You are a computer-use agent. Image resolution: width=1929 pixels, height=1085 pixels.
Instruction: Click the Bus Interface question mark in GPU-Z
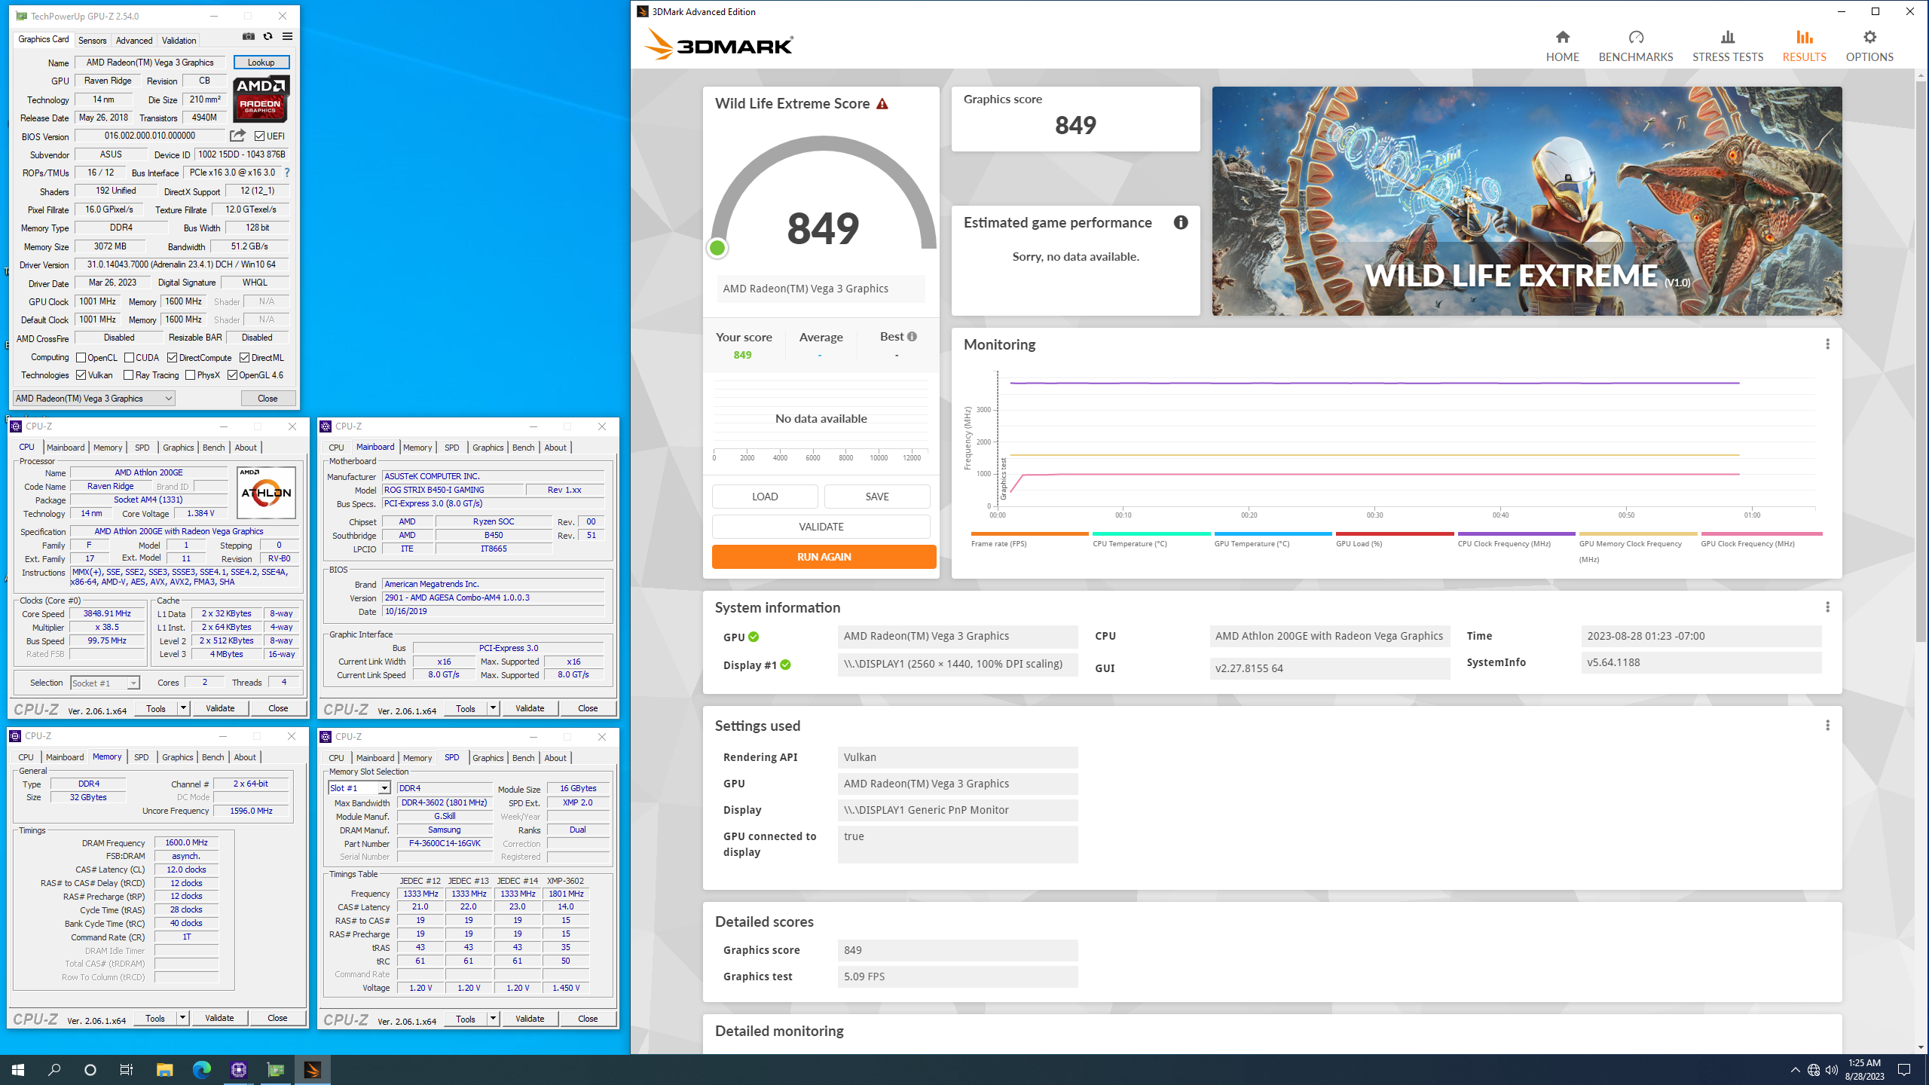(287, 173)
